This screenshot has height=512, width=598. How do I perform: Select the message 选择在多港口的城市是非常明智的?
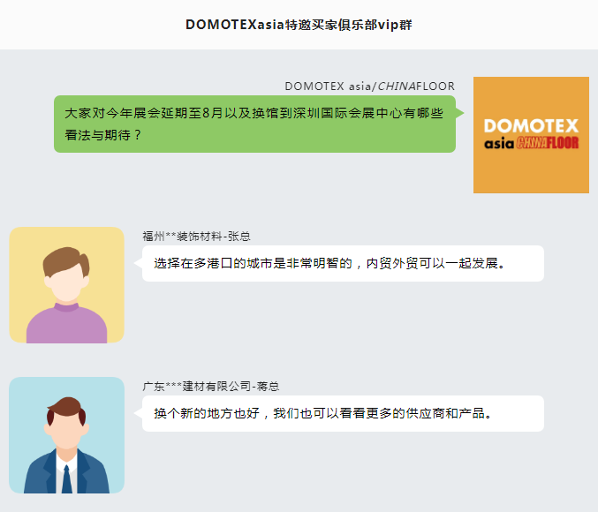[343, 263]
